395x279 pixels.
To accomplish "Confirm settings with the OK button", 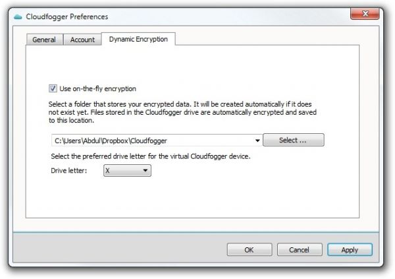I will (249, 250).
